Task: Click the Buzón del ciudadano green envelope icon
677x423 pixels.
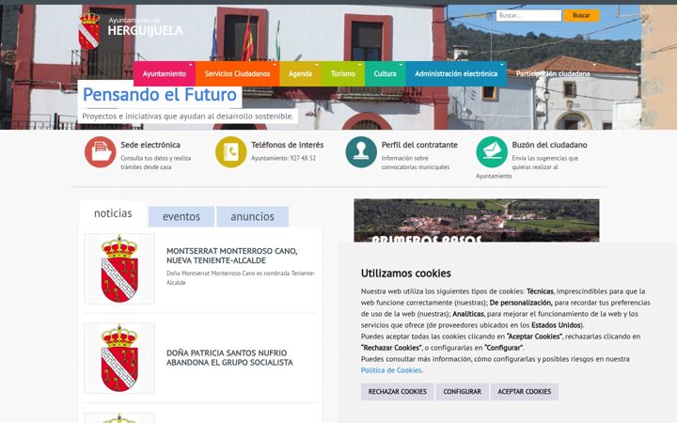Action: pyautogui.click(x=492, y=152)
